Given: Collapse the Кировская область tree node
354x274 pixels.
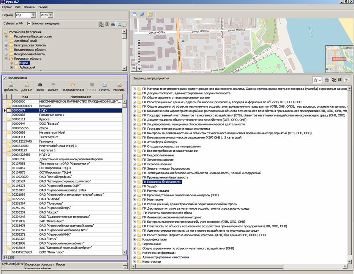Looking at the screenshot, I should click(6, 59).
